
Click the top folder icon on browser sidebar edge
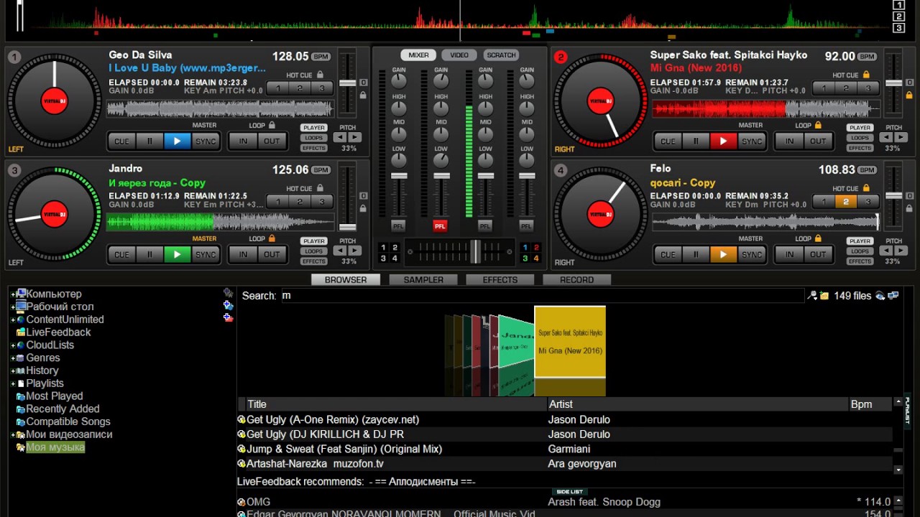click(228, 293)
